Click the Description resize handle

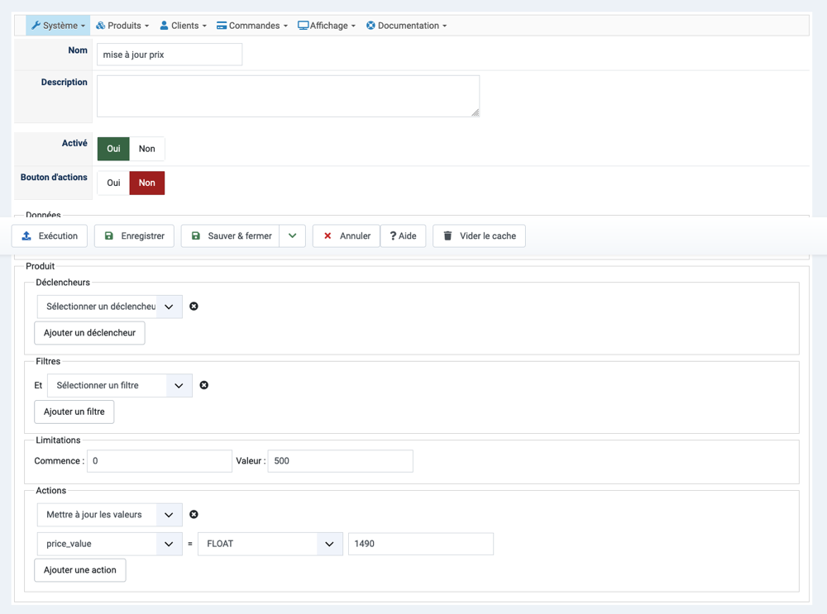pyautogui.click(x=476, y=112)
